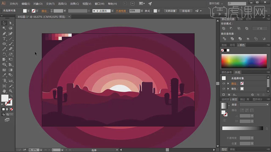
Task: Swap fill and stroke colors
Action: tap(11, 96)
